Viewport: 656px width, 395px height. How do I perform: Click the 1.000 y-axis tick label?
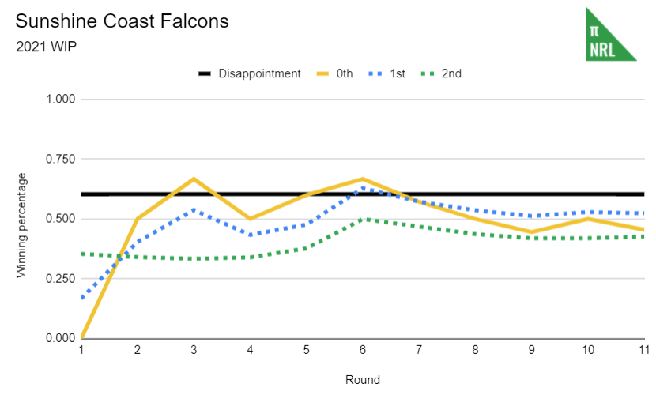tap(62, 100)
